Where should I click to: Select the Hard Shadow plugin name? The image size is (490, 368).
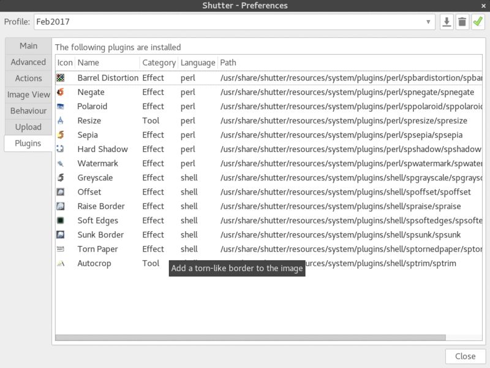pos(102,149)
